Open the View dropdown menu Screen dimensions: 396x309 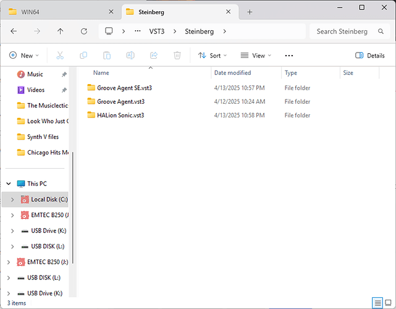[256, 56]
